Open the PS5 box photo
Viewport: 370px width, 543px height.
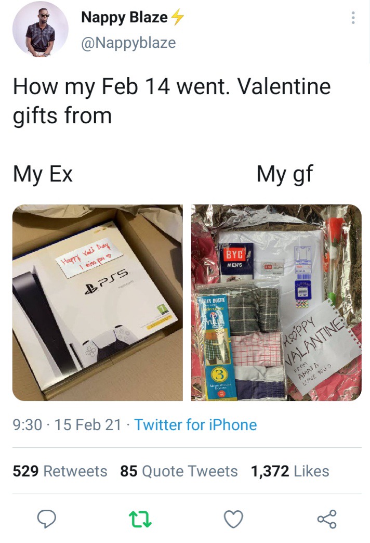(x=98, y=303)
